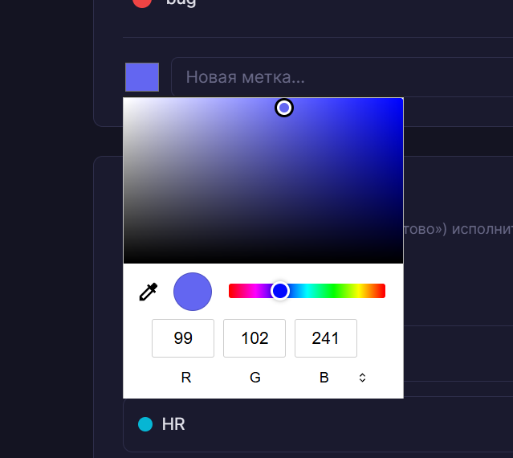Click the circular handle in the saturation field

284,108
